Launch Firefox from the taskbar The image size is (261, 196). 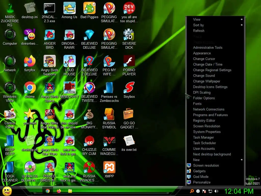(x=59, y=191)
